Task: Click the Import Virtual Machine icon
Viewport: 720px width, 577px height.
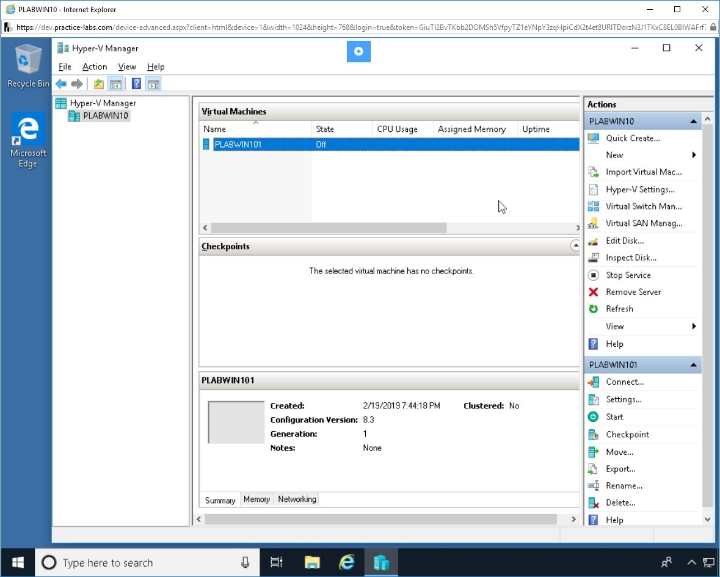Action: tap(593, 172)
